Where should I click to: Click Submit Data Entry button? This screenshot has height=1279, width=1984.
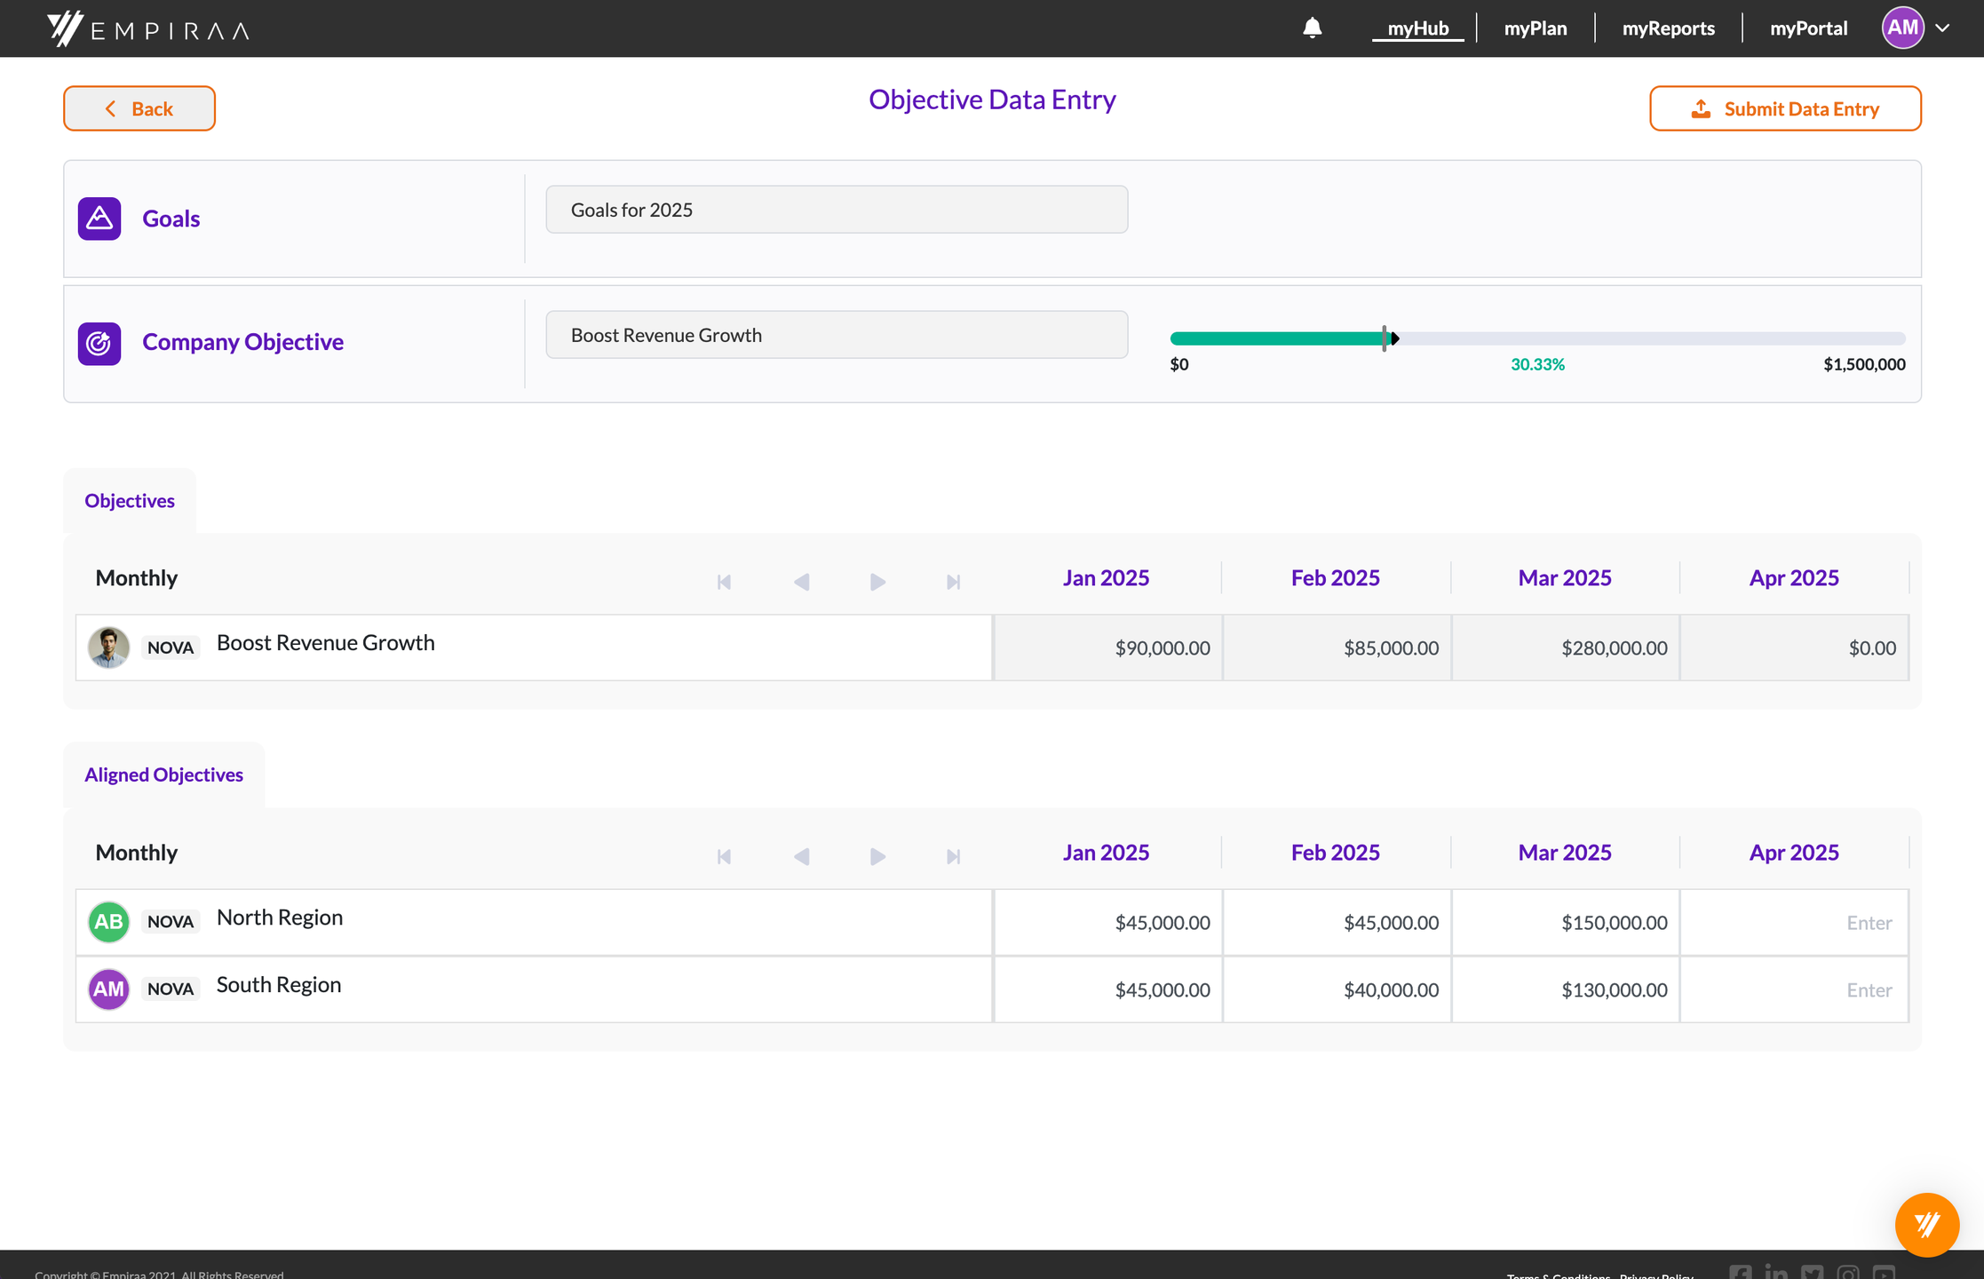(1785, 108)
